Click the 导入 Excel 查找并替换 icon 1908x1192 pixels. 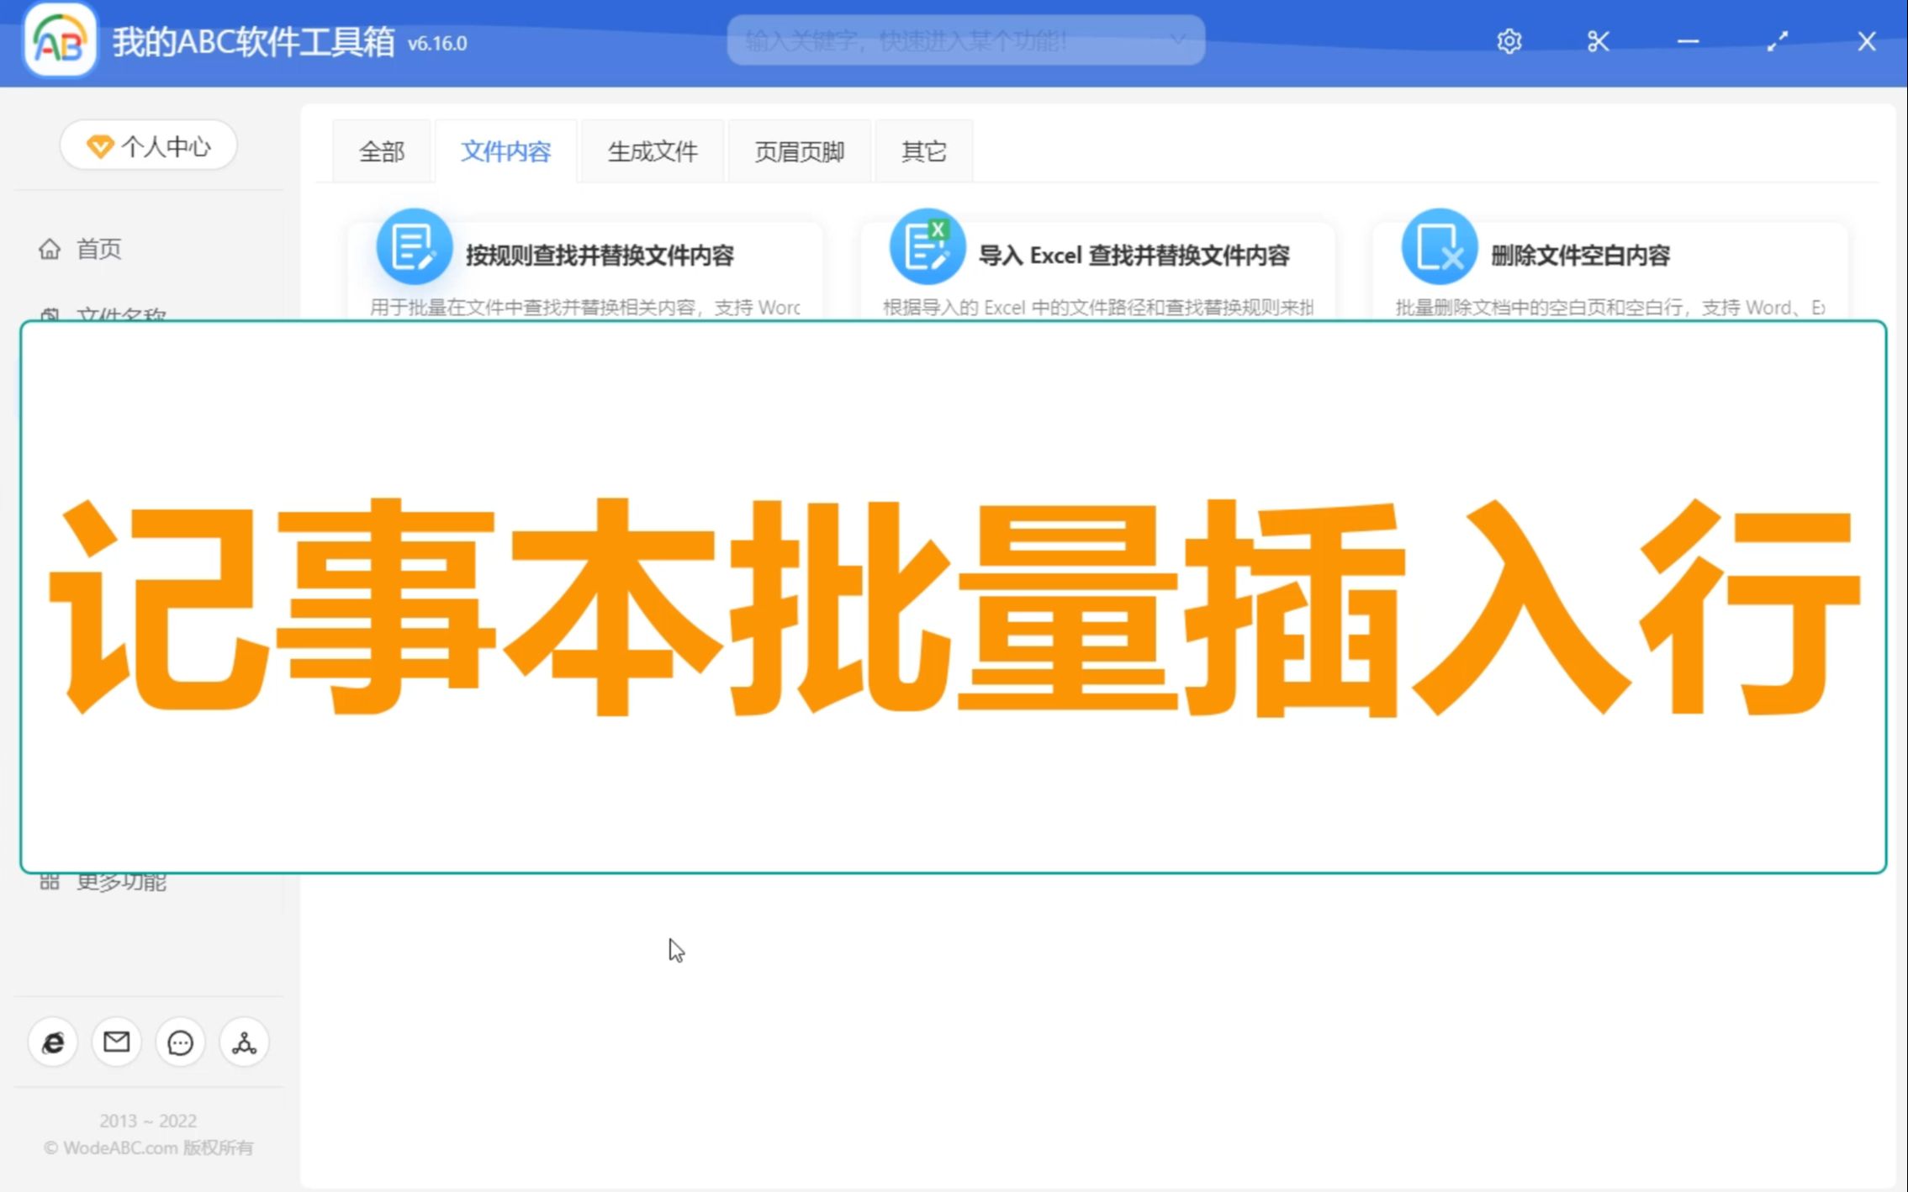pyautogui.click(x=927, y=247)
